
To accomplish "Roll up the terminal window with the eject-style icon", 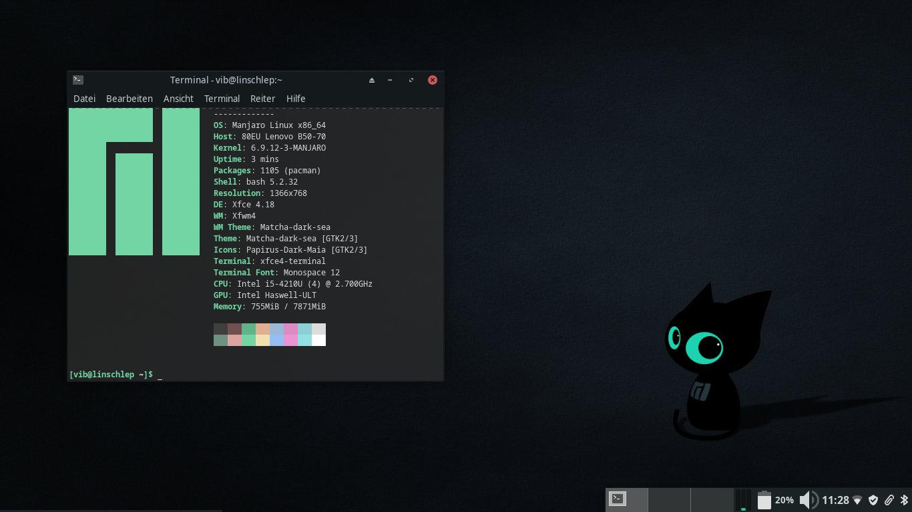I will point(372,80).
